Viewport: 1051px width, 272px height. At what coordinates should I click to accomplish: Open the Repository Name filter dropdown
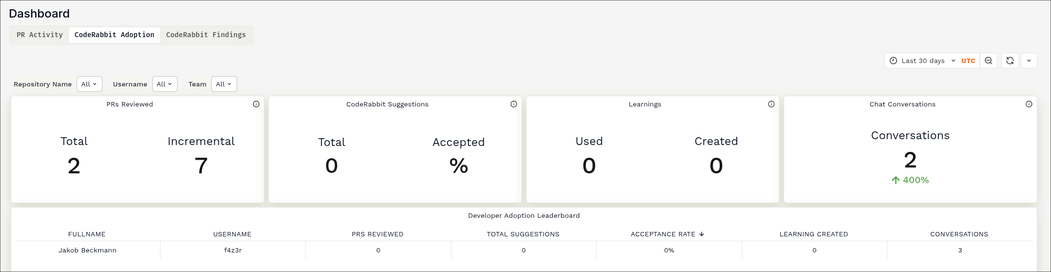click(89, 84)
